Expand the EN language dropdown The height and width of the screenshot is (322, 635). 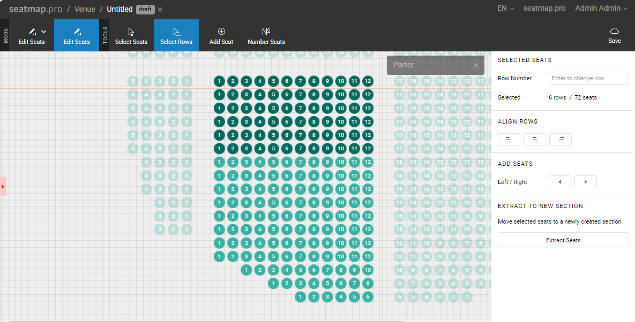tap(505, 8)
